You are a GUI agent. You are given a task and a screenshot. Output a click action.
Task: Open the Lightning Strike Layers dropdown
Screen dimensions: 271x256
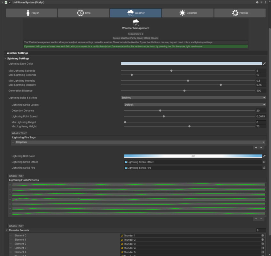point(195,105)
